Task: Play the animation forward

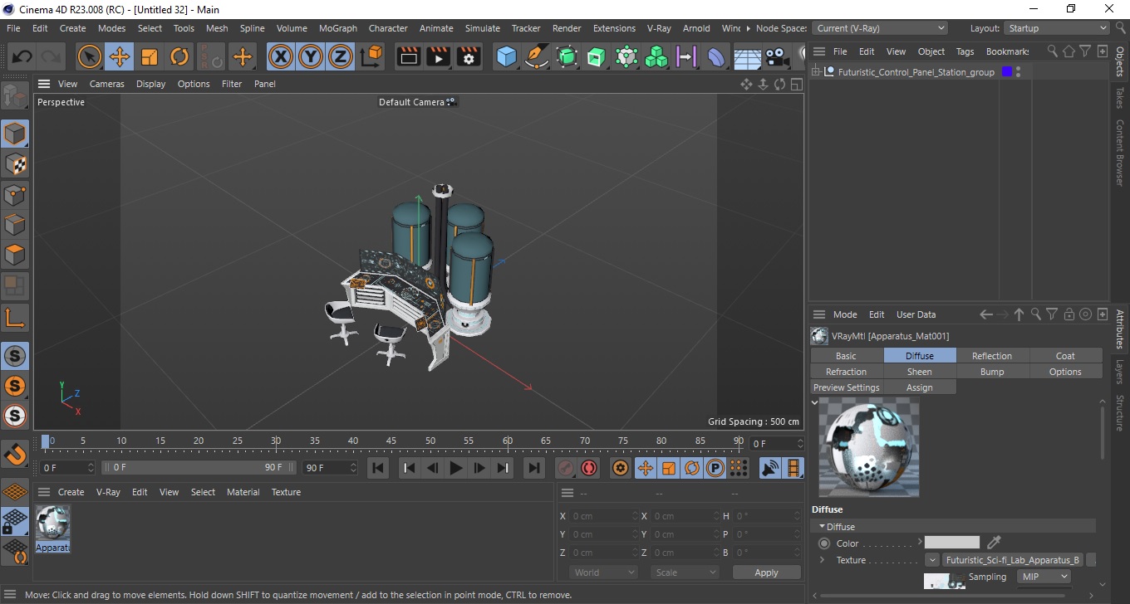Action: coord(455,468)
